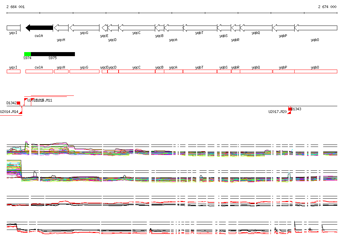The width and height of the screenshot is (344, 240).
Task: Click the yqcA gene arrow in top track
Action: (173, 28)
